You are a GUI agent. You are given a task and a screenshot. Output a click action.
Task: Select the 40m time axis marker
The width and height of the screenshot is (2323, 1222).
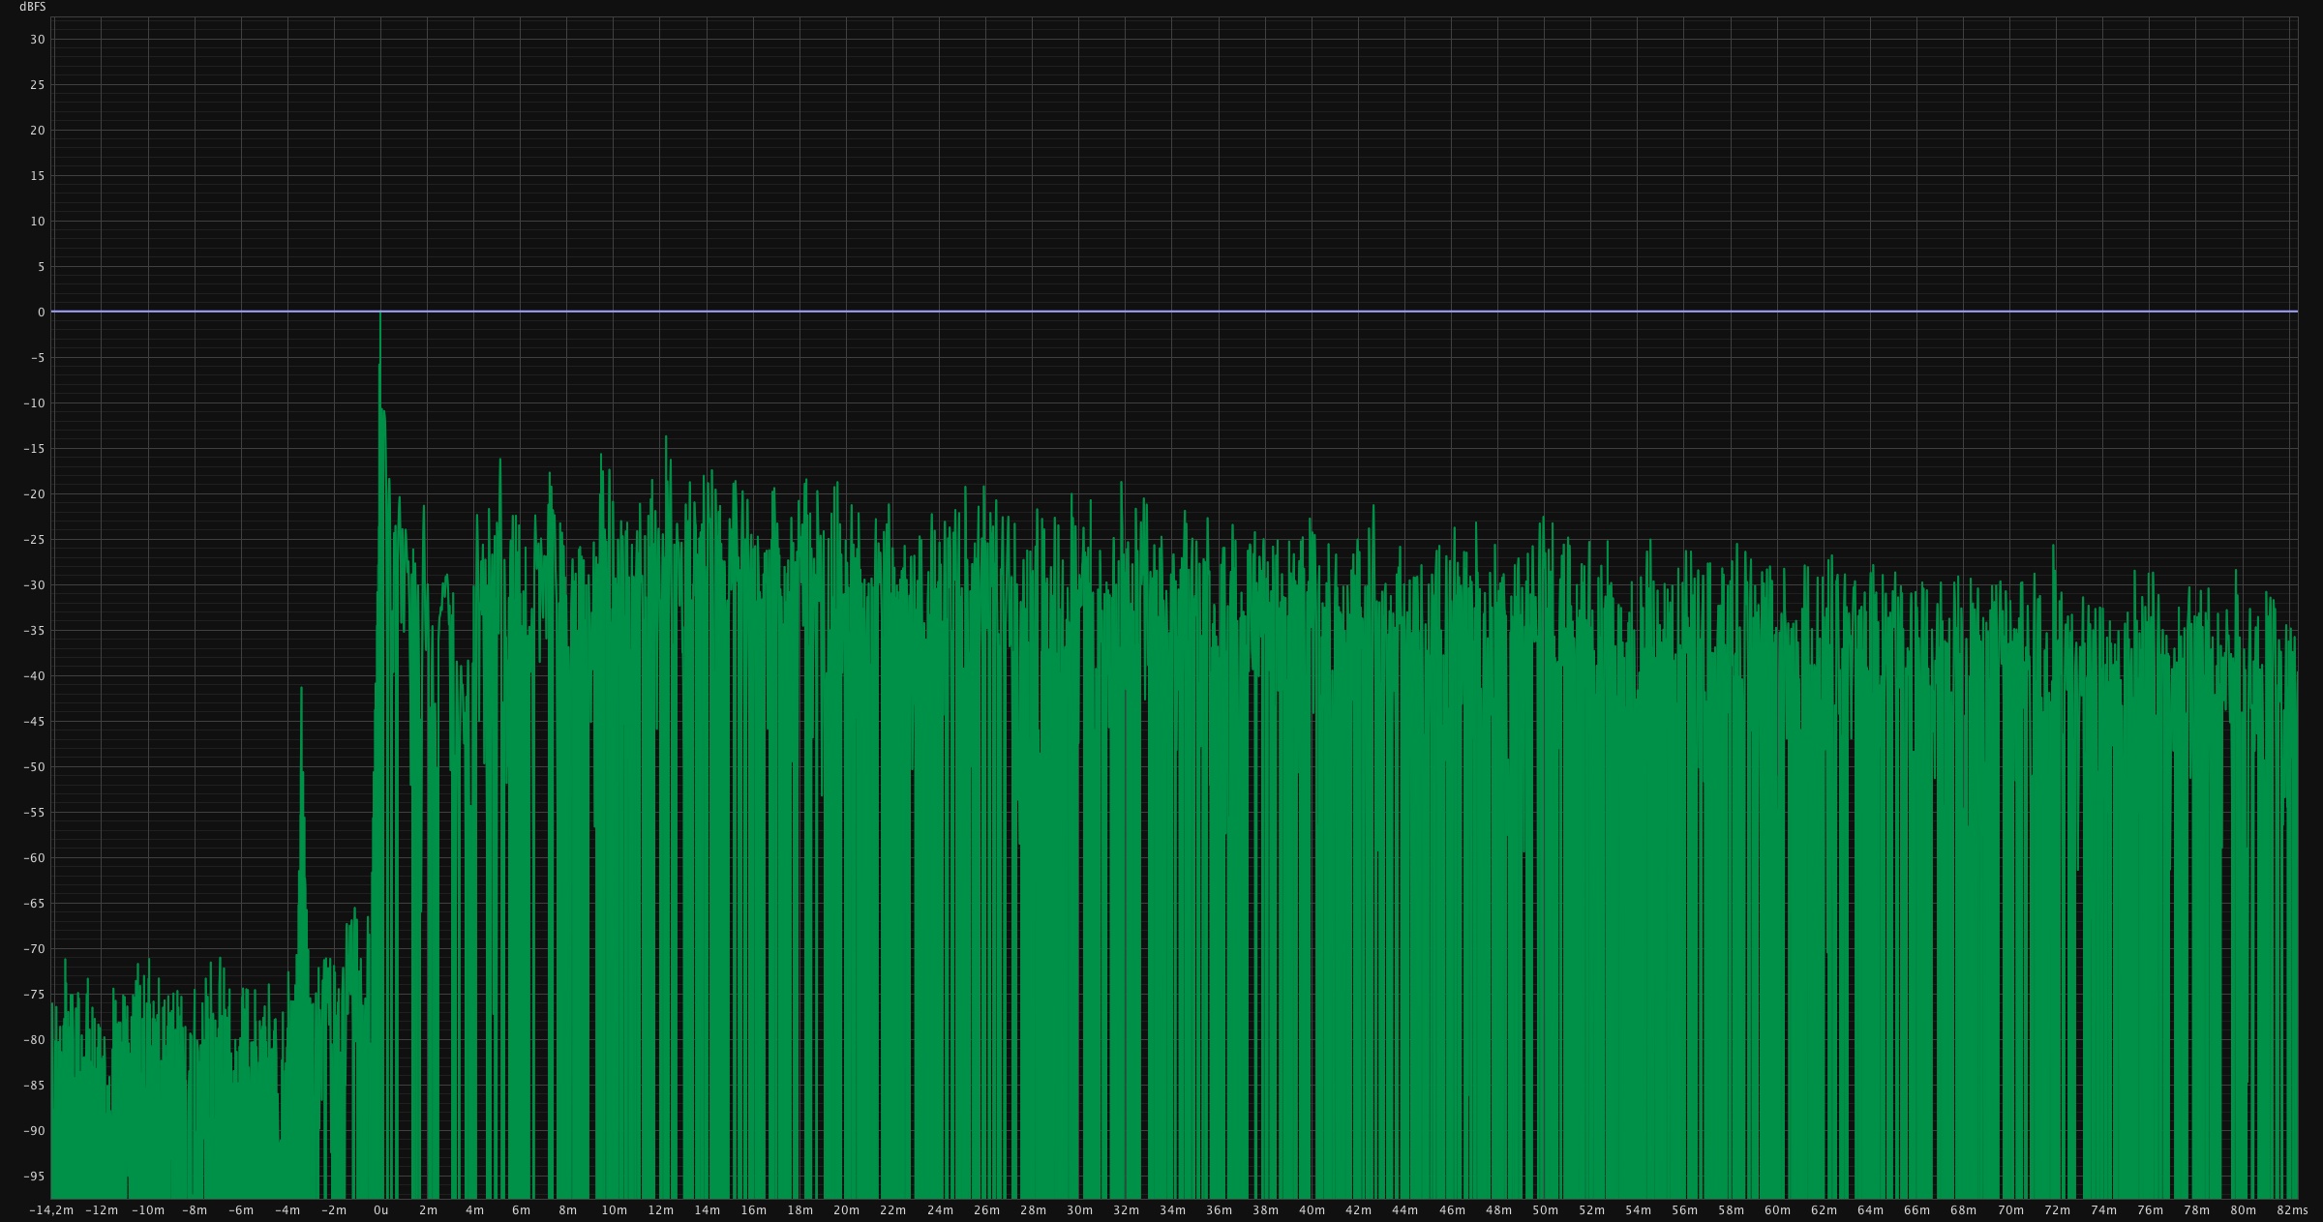coord(1312,1210)
